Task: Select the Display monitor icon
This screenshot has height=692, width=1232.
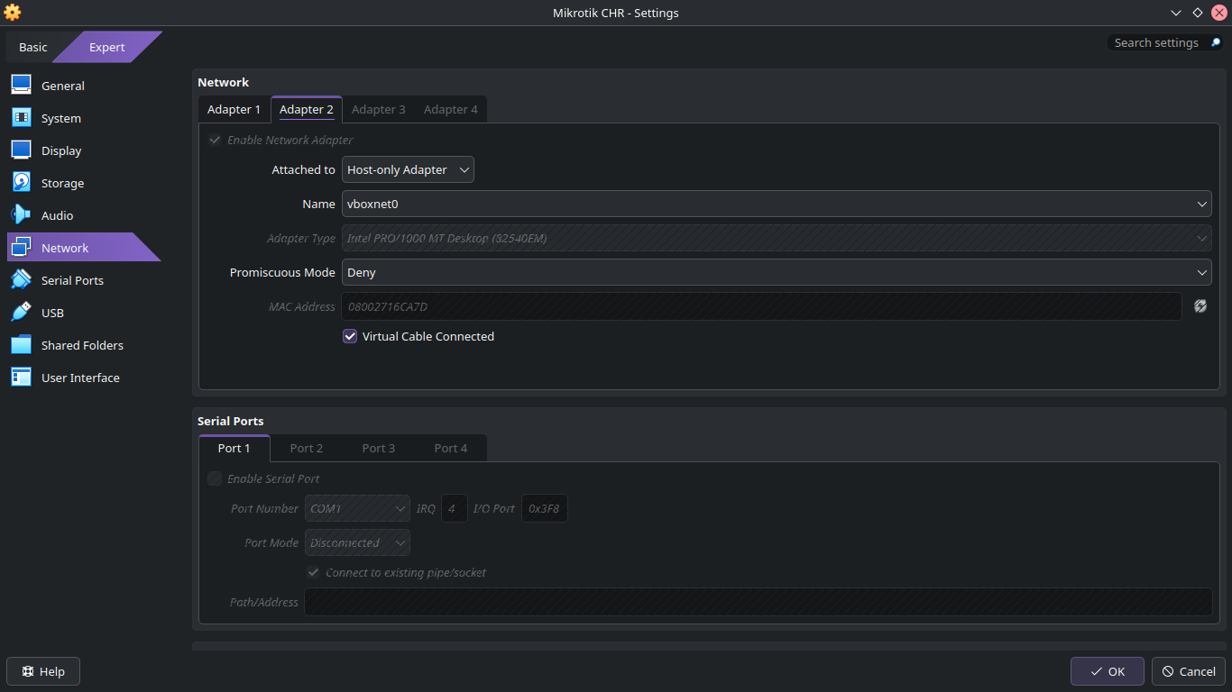Action: (22, 150)
